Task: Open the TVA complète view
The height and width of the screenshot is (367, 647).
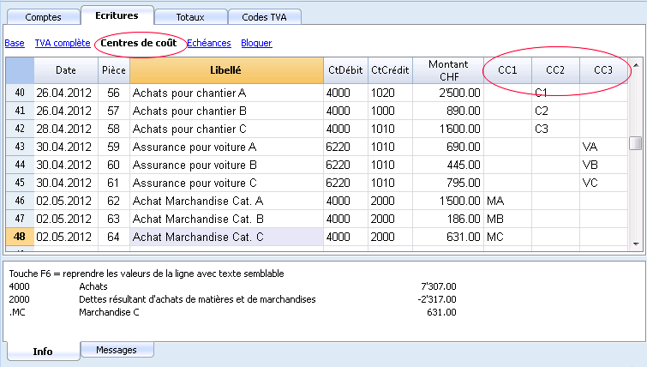Action: [x=63, y=43]
